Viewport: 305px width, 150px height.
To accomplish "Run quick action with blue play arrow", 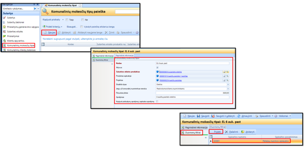I will [x=35, y=9].
